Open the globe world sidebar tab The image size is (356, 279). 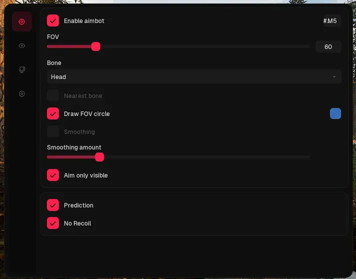[x=22, y=69]
